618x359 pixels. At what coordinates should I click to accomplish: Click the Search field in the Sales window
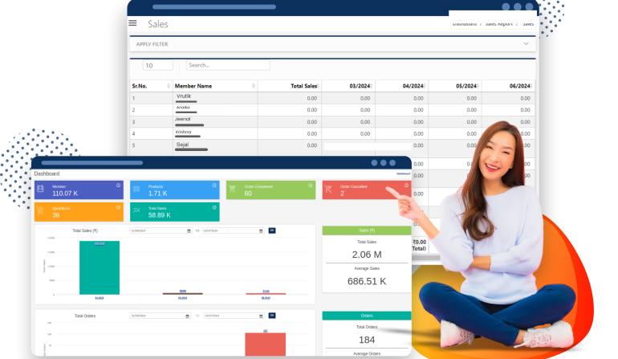click(228, 65)
